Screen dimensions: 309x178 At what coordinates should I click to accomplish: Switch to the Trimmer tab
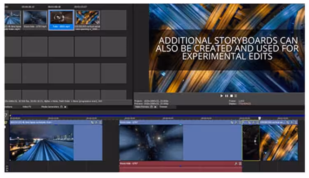[x=164, y=107]
